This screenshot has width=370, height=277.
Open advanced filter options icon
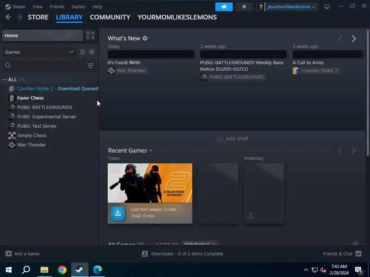click(x=90, y=66)
